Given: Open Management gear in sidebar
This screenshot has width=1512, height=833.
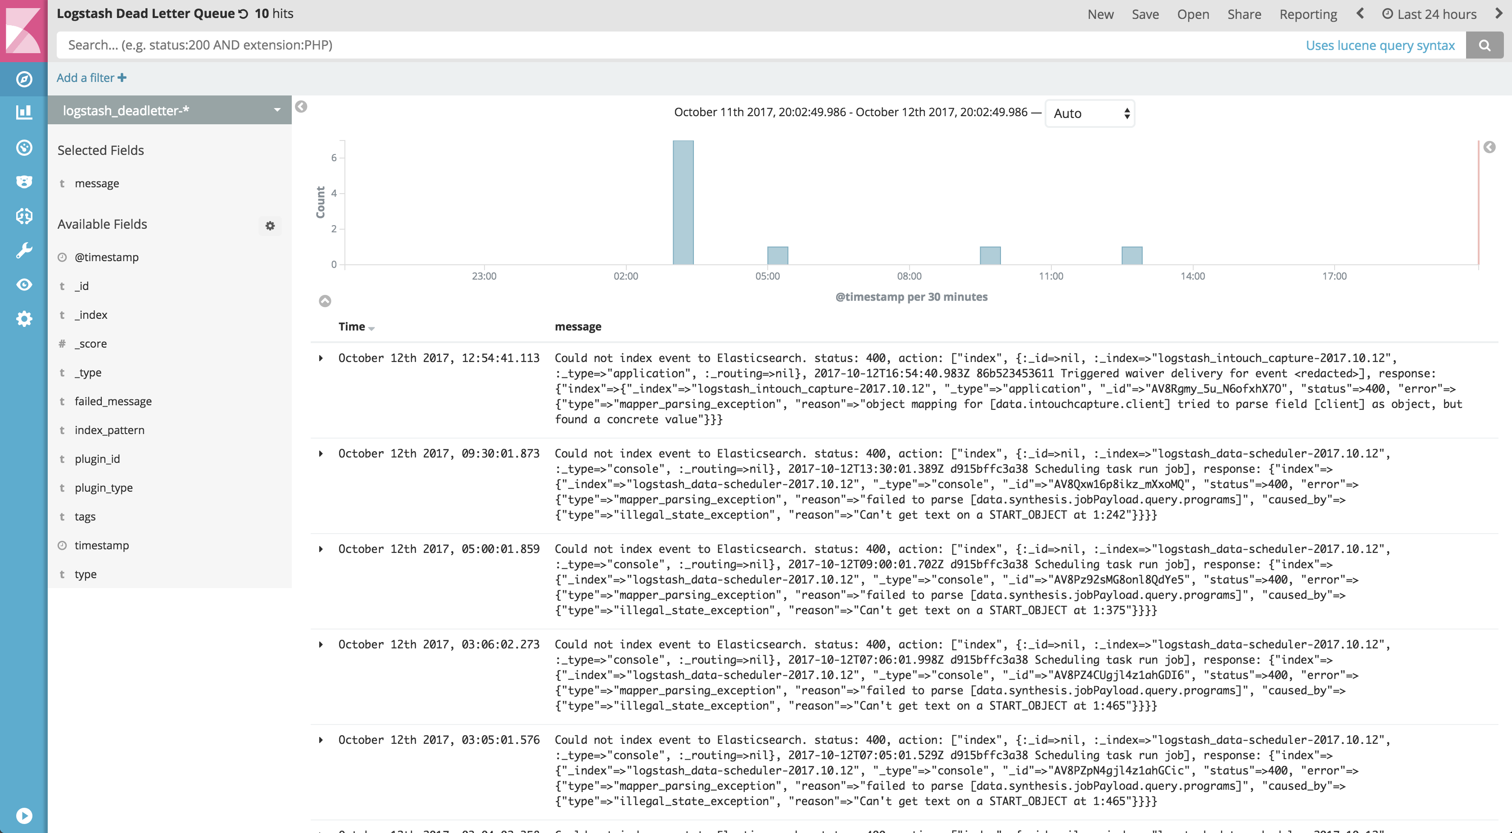Looking at the screenshot, I should coord(23,319).
